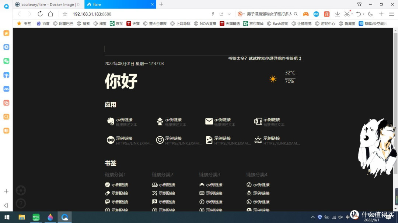
Task: Open the 天猫精选 bookmark
Action: (230, 24)
